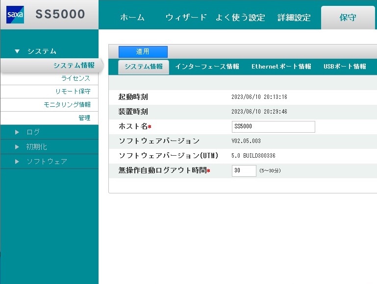Click the 起動時刻 value 2023/06/10 20:13:16
Image resolution: width=377 pixels, height=284 pixels.
[259, 97]
